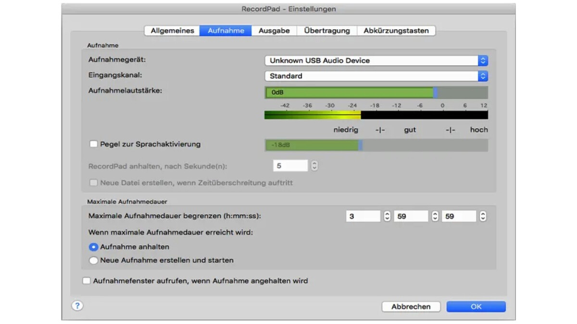The height and width of the screenshot is (324, 577).
Task: Click the minutes stepper arrows
Action: [x=435, y=216]
